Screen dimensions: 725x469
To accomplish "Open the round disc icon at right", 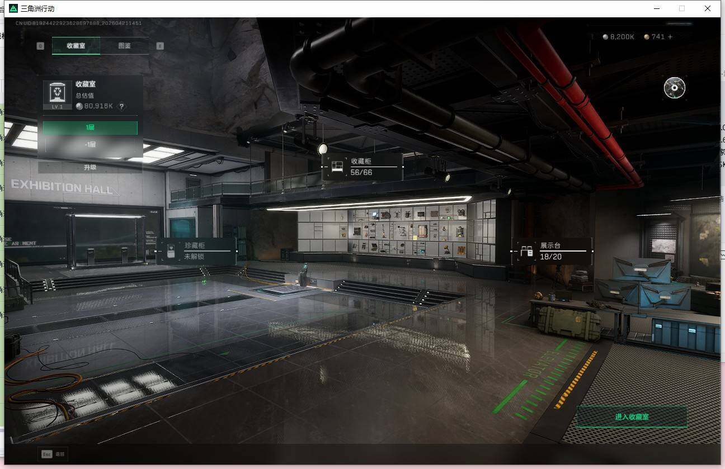I will coord(675,87).
